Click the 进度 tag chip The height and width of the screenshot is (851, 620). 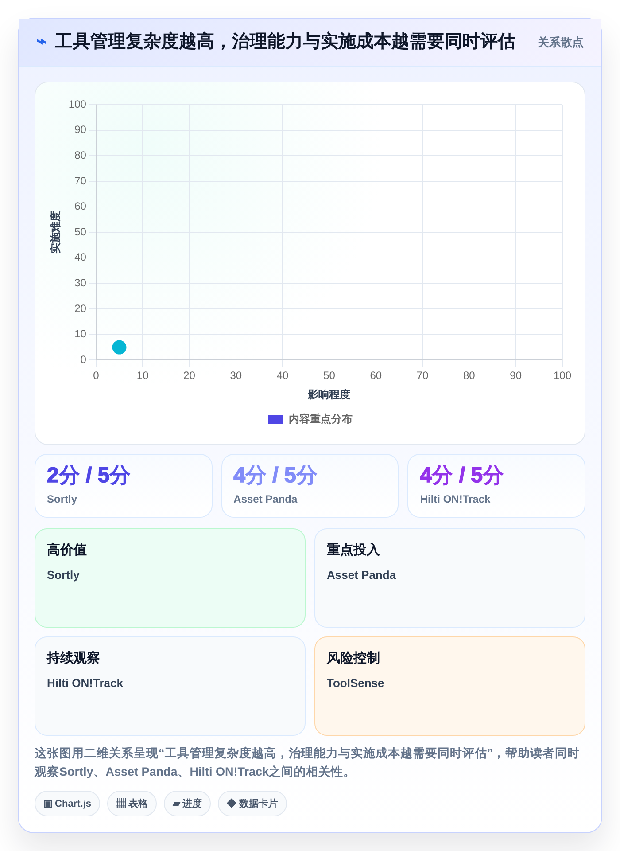[x=187, y=804]
